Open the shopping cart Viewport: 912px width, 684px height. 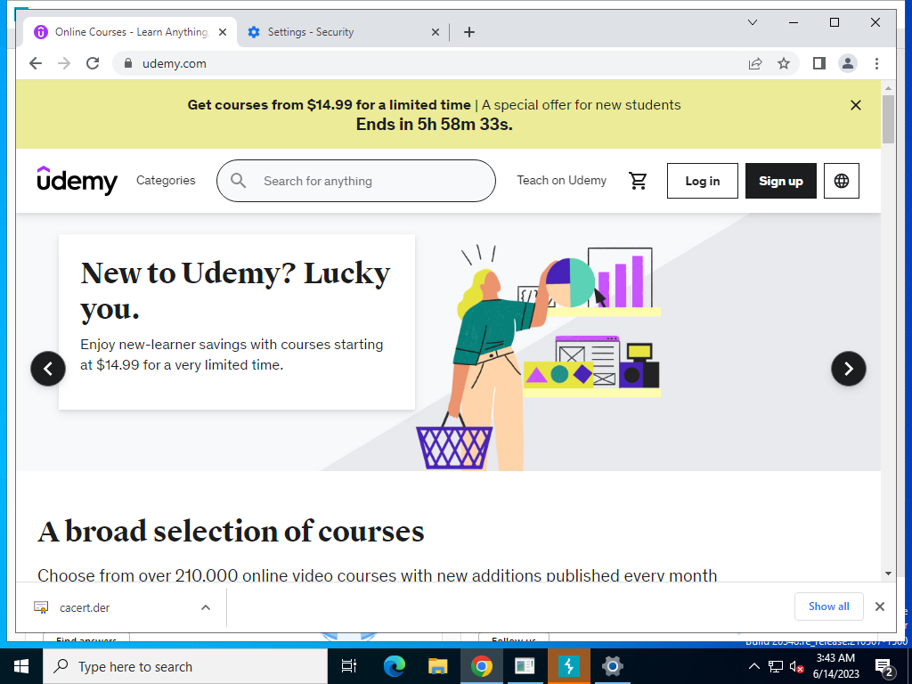coord(638,181)
